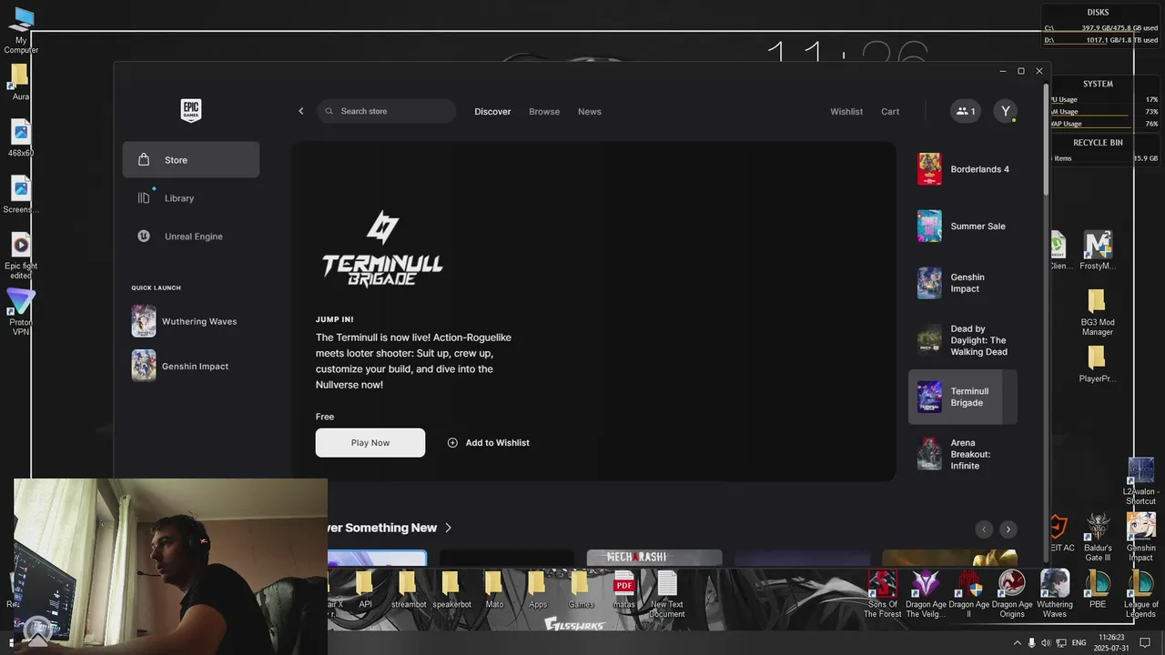The width and height of the screenshot is (1165, 655).
Task: Open the Y account profile menu
Action: tap(1005, 111)
